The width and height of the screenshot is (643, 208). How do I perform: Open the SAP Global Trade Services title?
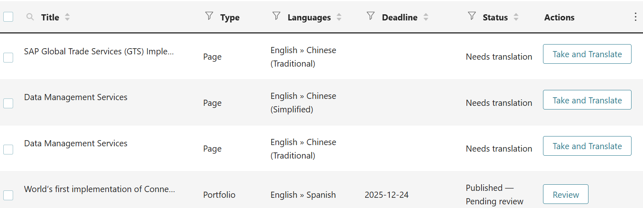tap(99, 51)
